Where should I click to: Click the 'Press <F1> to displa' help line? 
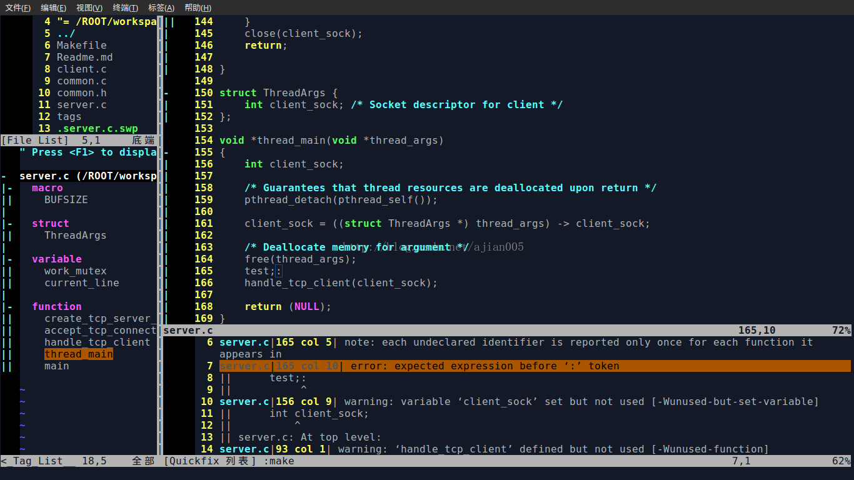(88, 152)
